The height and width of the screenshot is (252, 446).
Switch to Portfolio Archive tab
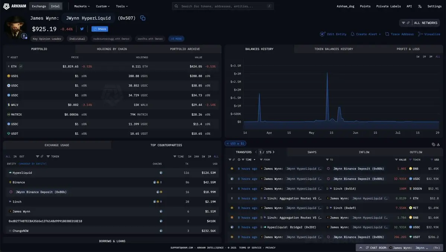pyautogui.click(x=185, y=49)
